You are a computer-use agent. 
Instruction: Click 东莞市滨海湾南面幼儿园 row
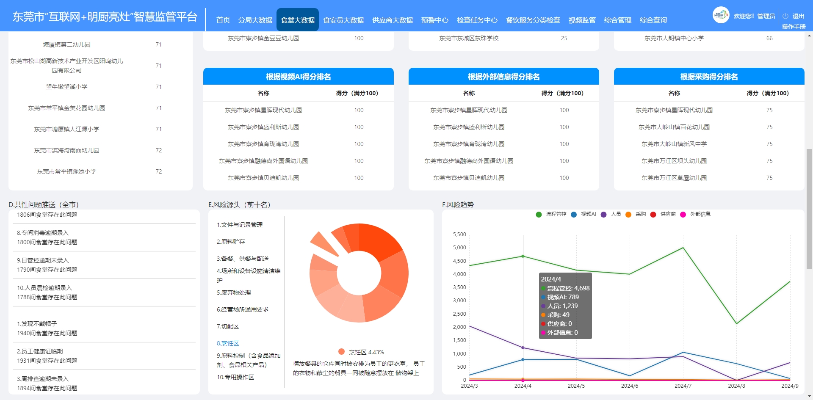click(100, 150)
